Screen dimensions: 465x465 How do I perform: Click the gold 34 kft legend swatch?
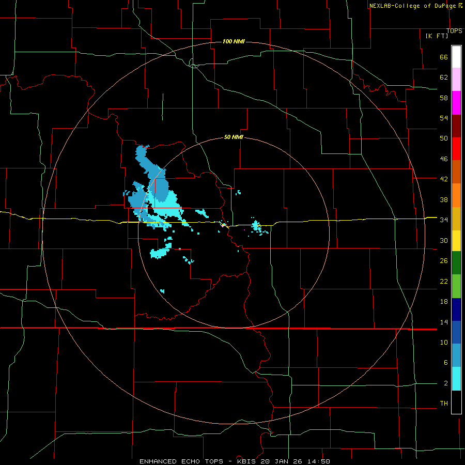[x=456, y=219]
